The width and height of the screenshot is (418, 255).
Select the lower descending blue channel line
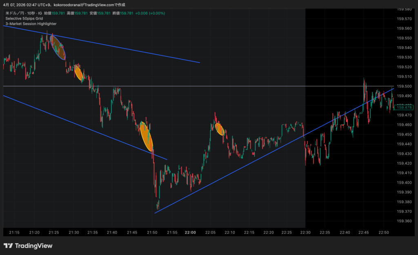coord(82,125)
